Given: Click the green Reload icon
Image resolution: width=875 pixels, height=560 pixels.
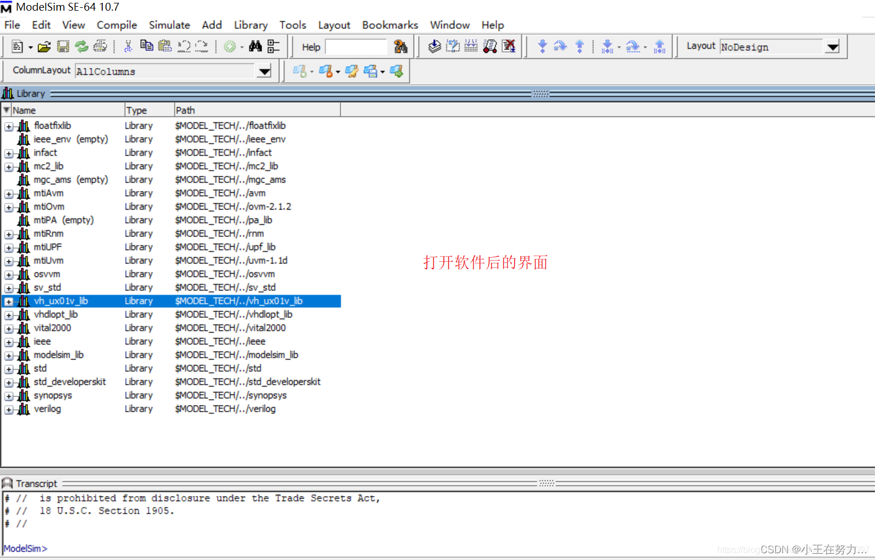Looking at the screenshot, I should [x=82, y=47].
